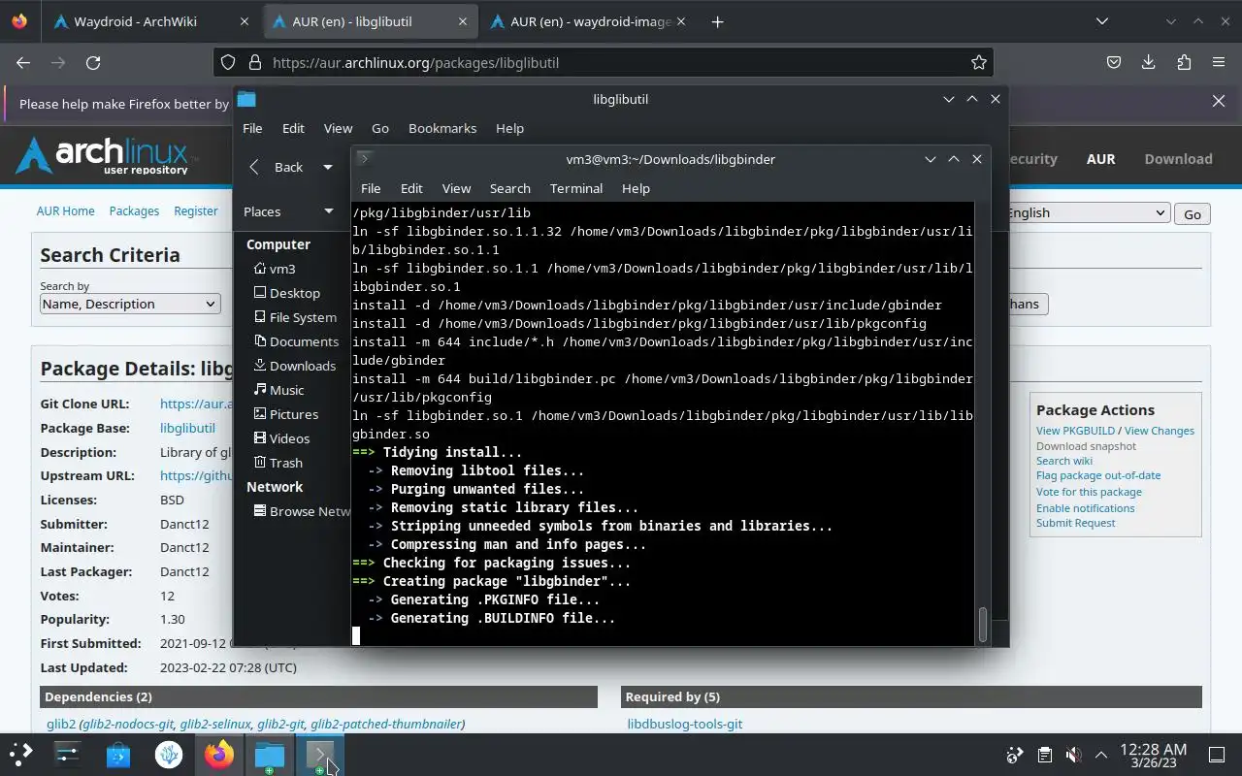Click the site security padlock icon
Image resolution: width=1242 pixels, height=776 pixels.
pos(255,62)
